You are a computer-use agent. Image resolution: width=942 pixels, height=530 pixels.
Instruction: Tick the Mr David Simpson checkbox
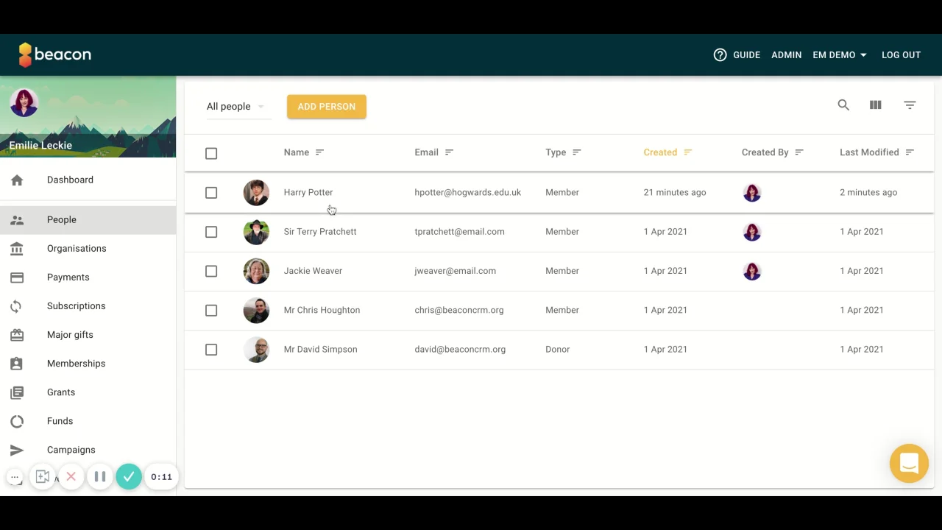[211, 350]
